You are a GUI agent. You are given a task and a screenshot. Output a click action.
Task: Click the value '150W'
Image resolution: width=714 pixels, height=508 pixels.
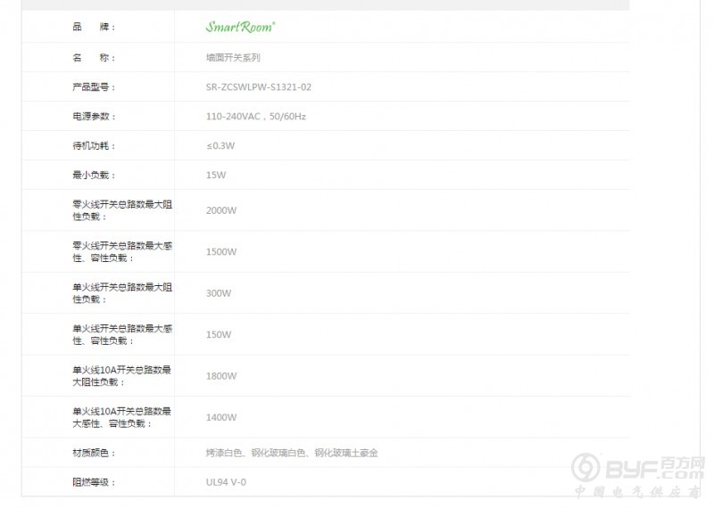(x=219, y=335)
